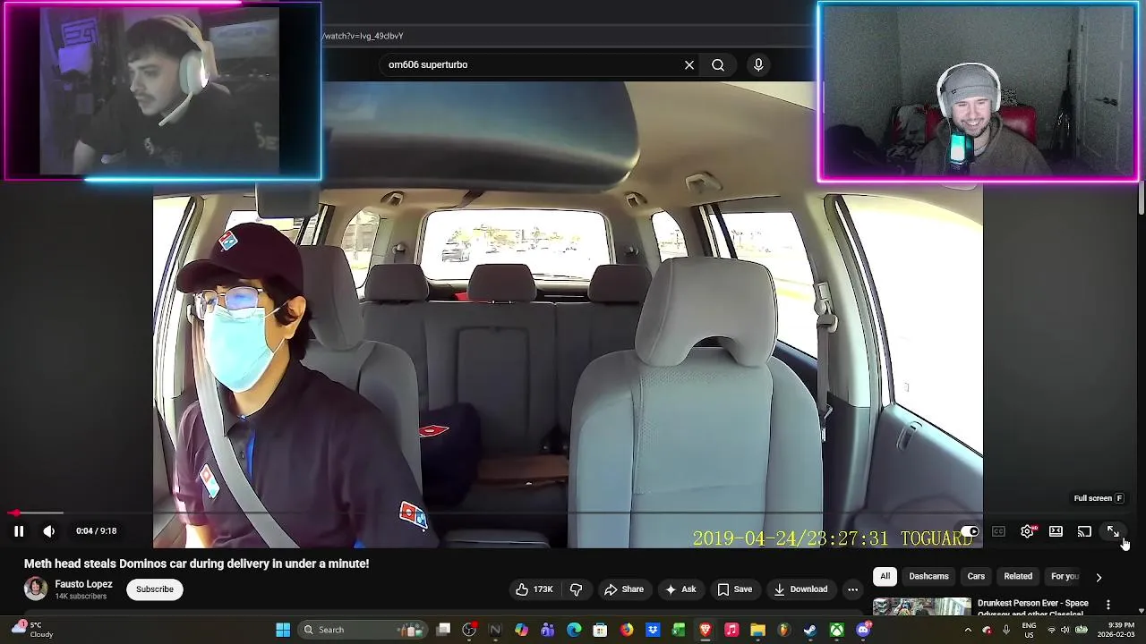1146x644 pixels.
Task: Open Drunkest Person Ever video thumbnail
Action: pyautogui.click(x=921, y=606)
